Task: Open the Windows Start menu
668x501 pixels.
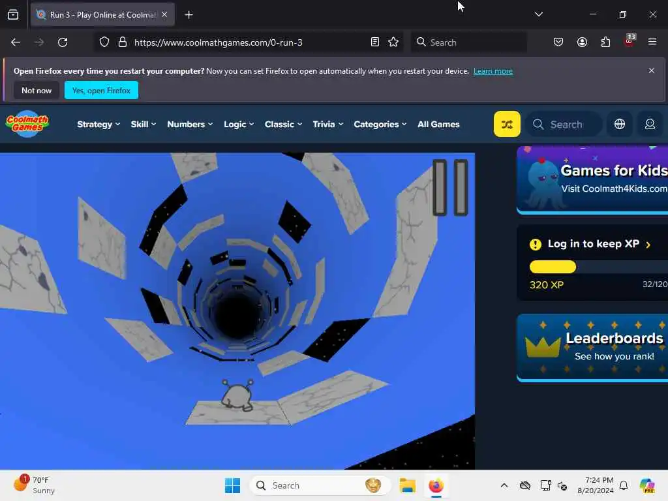Action: (233, 485)
